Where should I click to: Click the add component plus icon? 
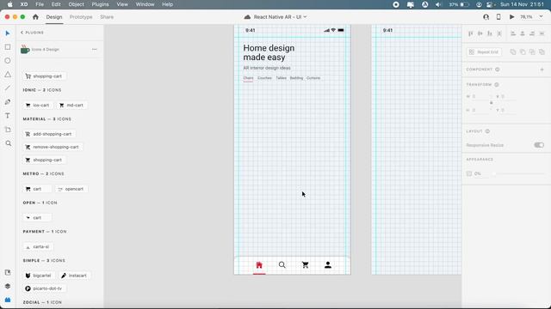point(542,70)
